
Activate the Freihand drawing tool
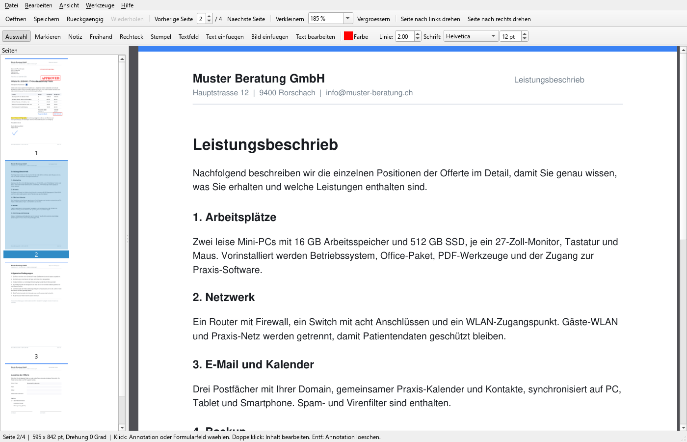click(101, 37)
